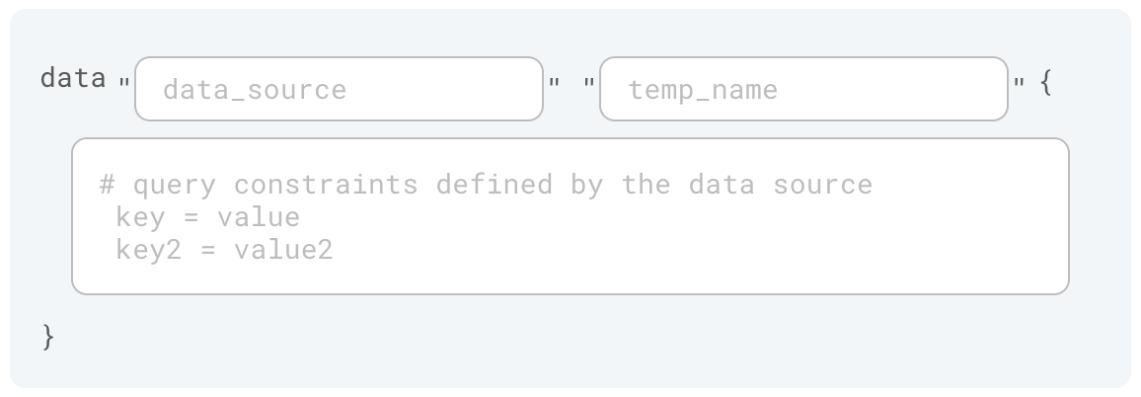
Task: Click the quote mark before data_source field
Action: coord(124,82)
